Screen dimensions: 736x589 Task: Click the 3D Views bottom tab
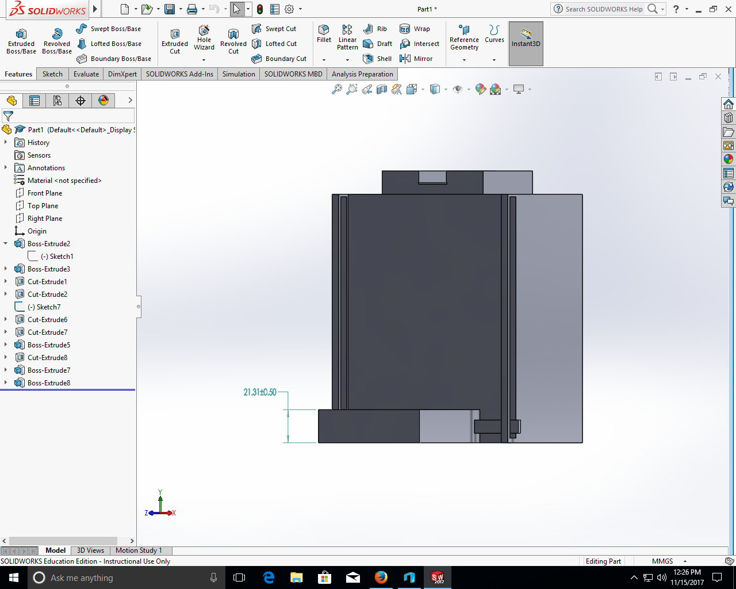pyautogui.click(x=90, y=550)
